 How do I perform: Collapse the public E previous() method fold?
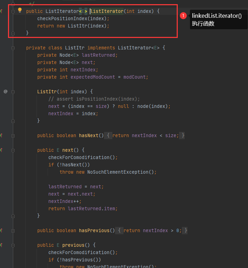click(13, 245)
